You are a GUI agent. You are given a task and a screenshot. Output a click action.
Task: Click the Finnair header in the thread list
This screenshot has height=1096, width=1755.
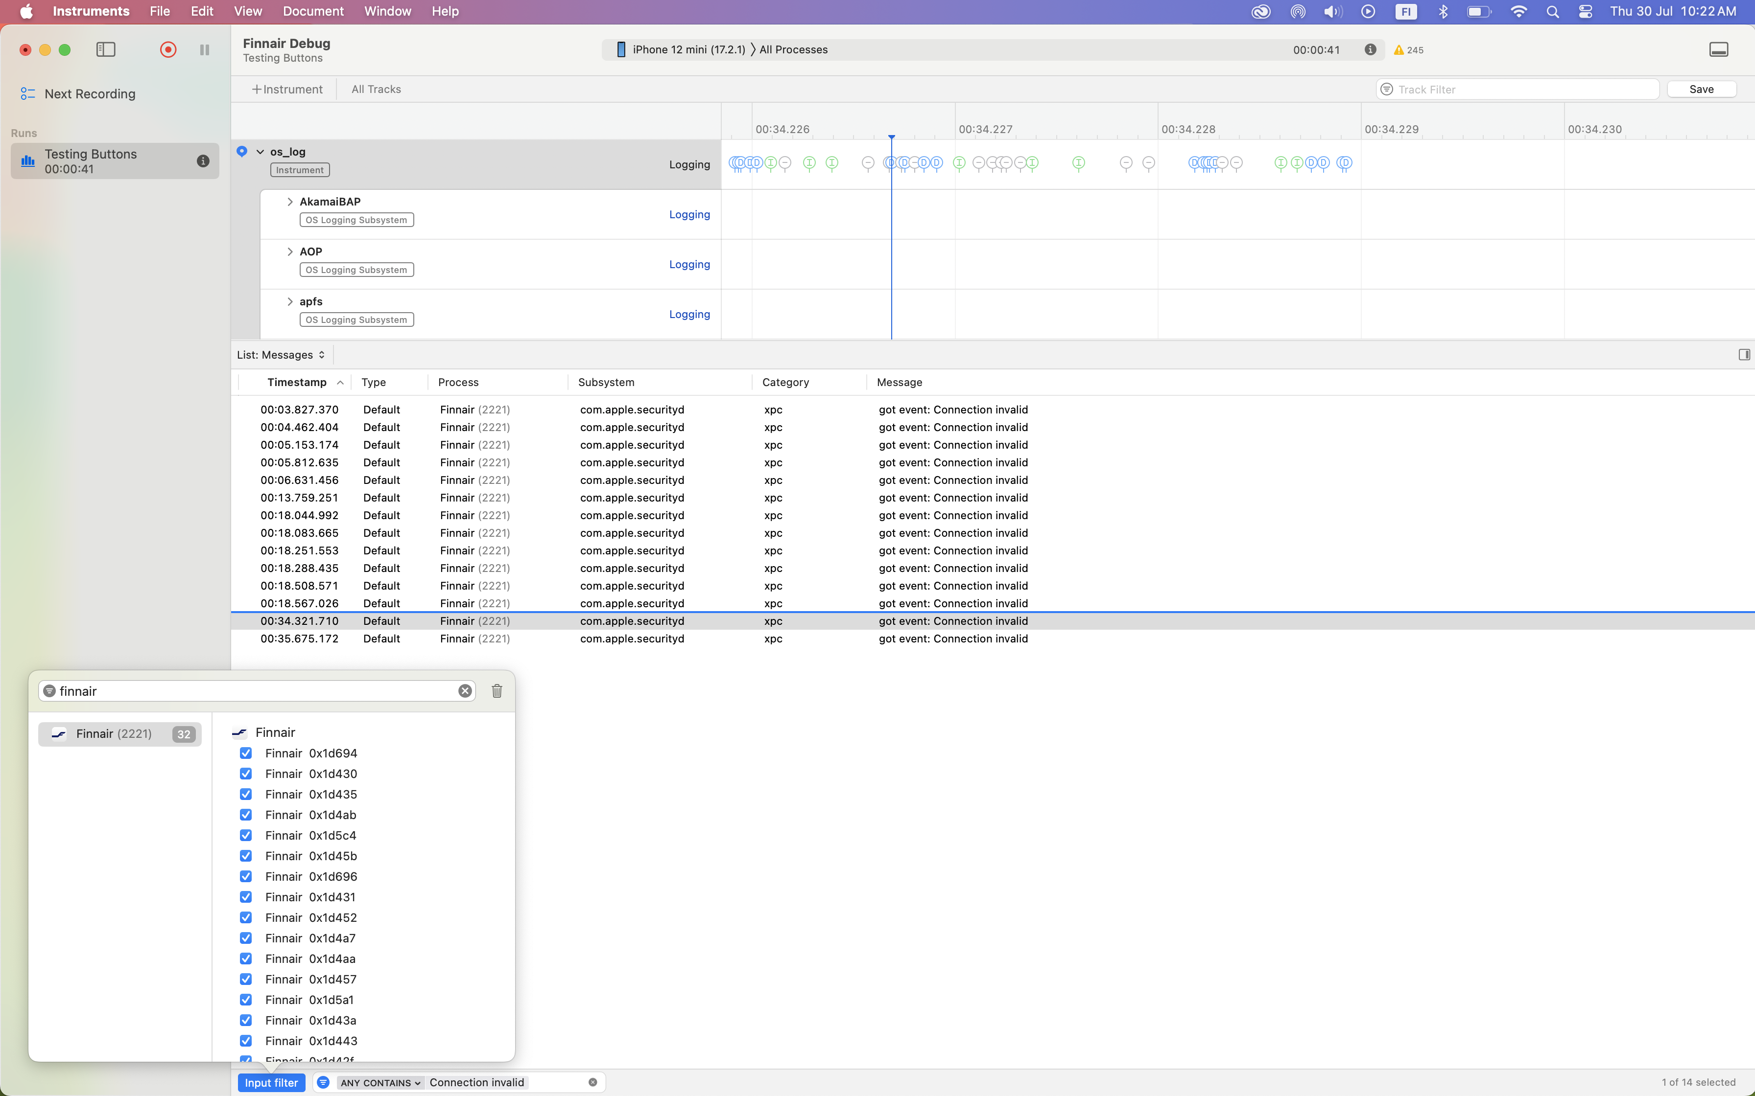click(275, 732)
